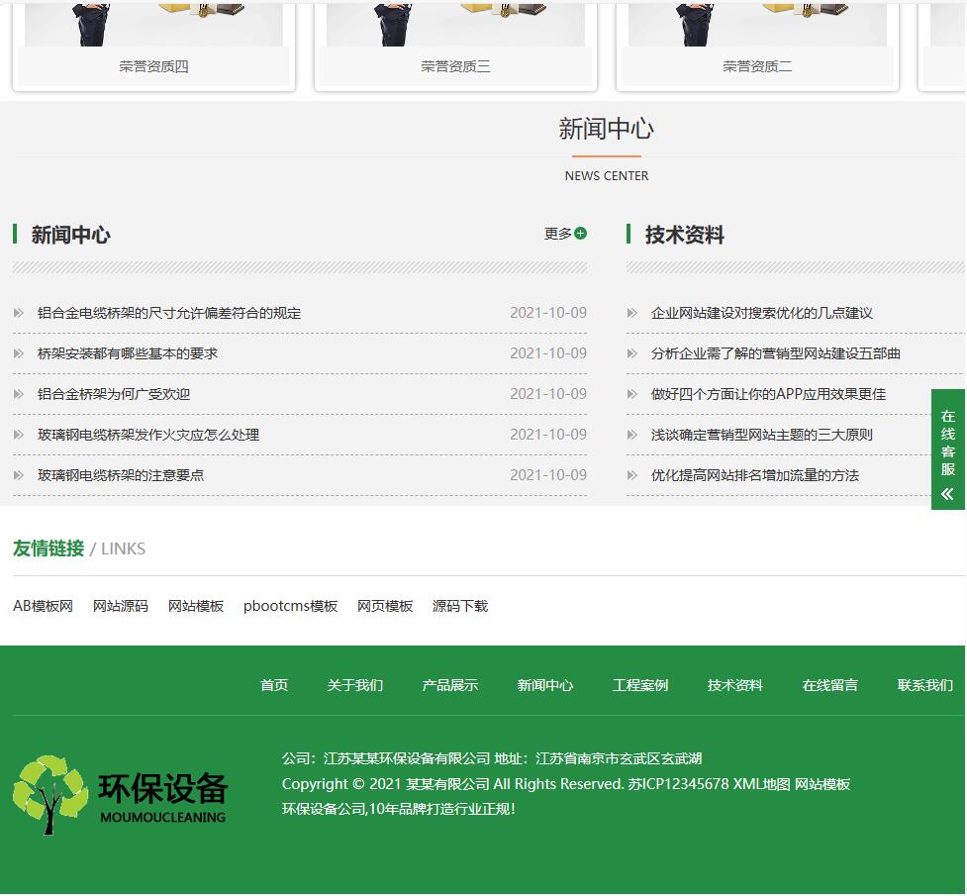Open the XML地图 link in footer
Image resolution: width=967 pixels, height=896 pixels.
click(x=762, y=784)
